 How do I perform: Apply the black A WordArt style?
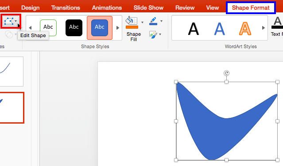(x=193, y=29)
